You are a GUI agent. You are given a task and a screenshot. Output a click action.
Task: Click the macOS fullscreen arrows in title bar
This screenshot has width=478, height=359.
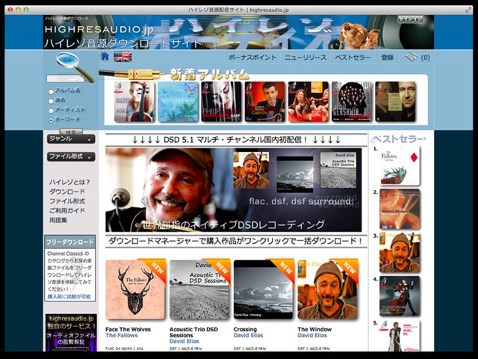468,10
